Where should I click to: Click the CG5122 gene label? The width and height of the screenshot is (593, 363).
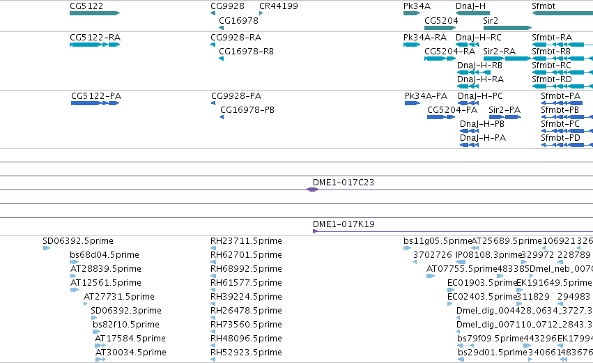click(x=86, y=6)
